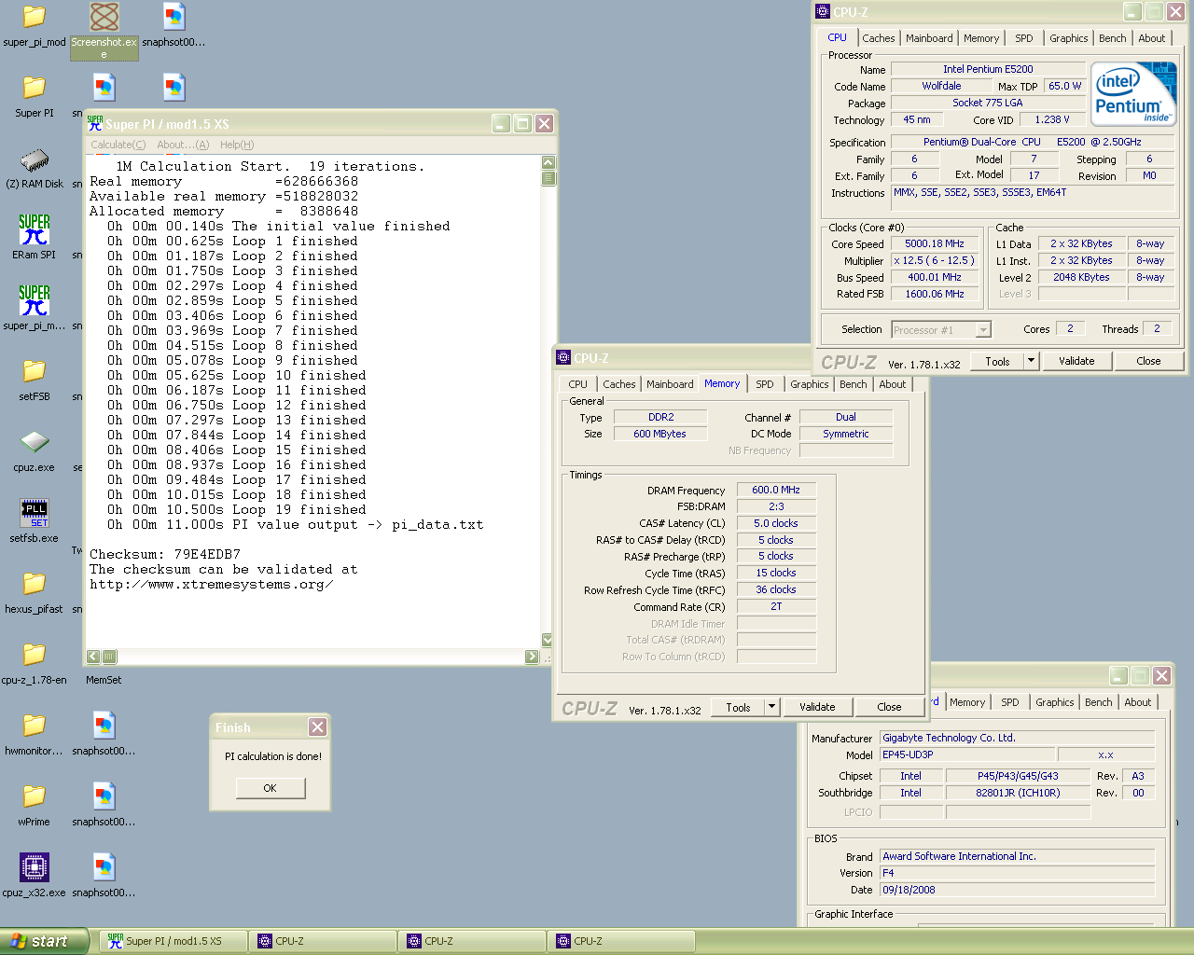The height and width of the screenshot is (955, 1194).
Task: Click Tools button in CPU-Z Memory window
Action: (x=738, y=707)
